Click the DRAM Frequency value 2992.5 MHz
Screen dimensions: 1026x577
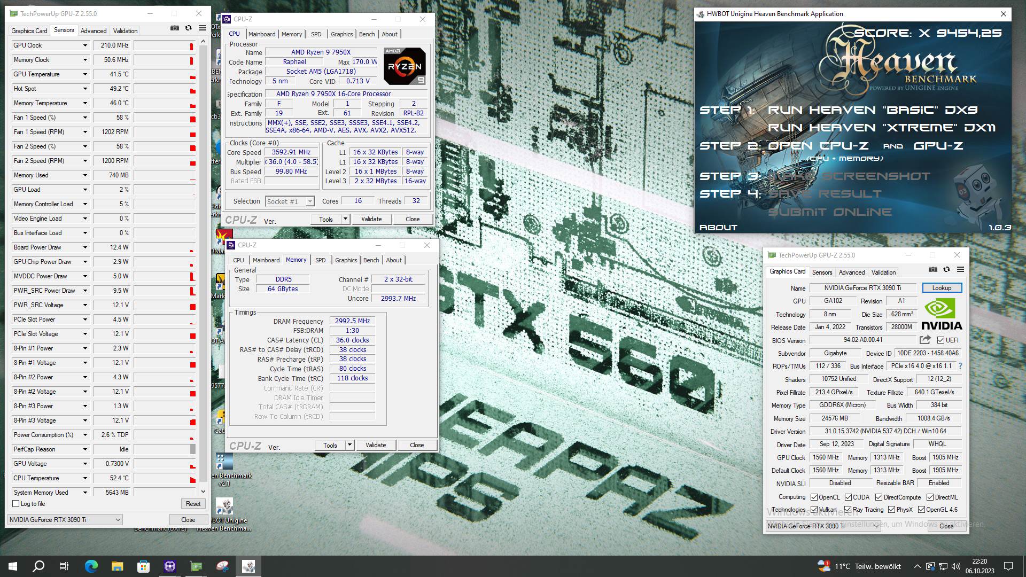point(353,321)
